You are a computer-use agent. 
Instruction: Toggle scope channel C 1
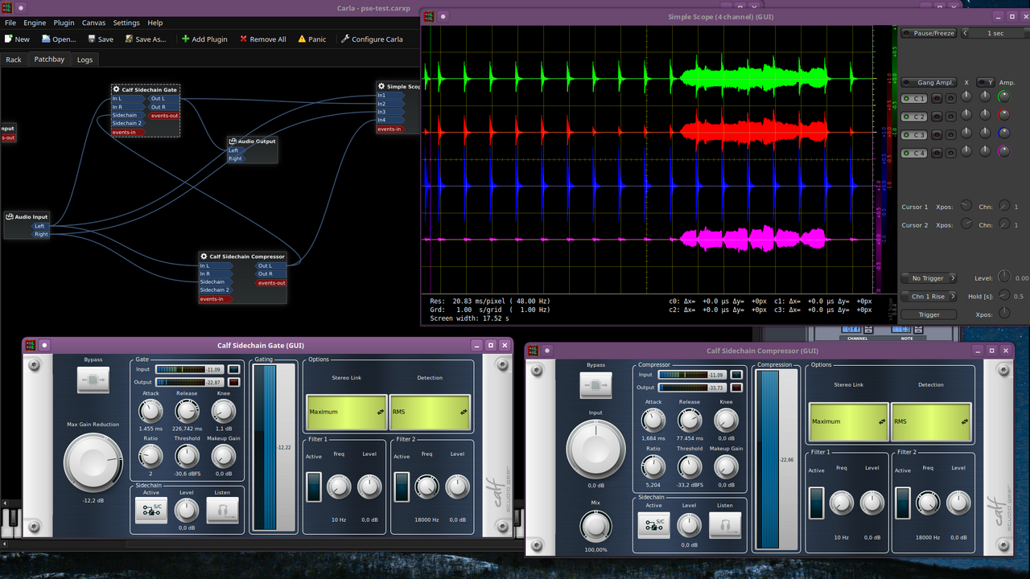914,98
